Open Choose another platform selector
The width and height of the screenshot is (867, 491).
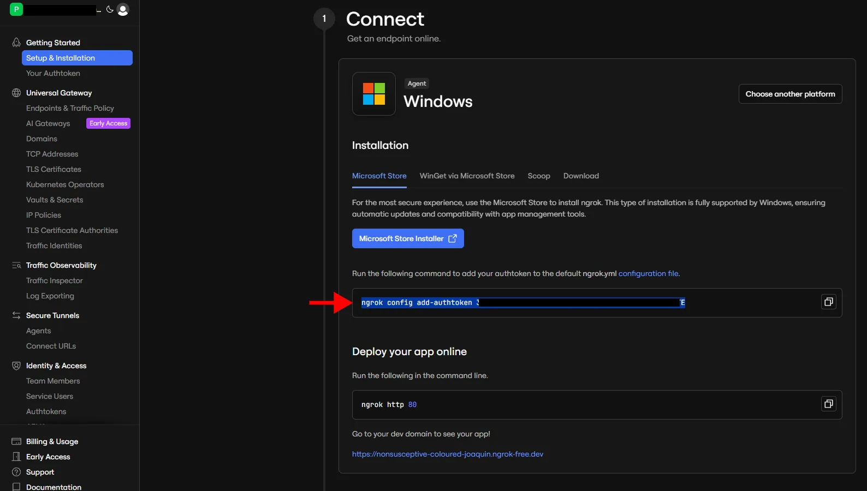point(790,94)
